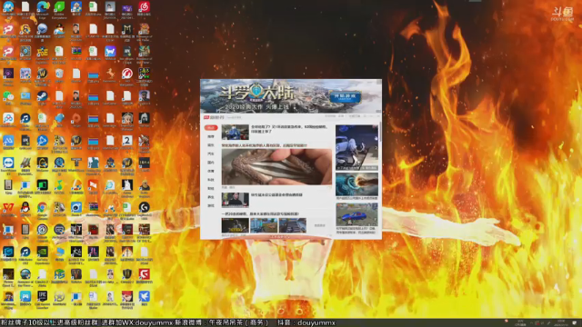Click the news popup vertical scrollbar
The image size is (582, 327).
(x=380, y=132)
